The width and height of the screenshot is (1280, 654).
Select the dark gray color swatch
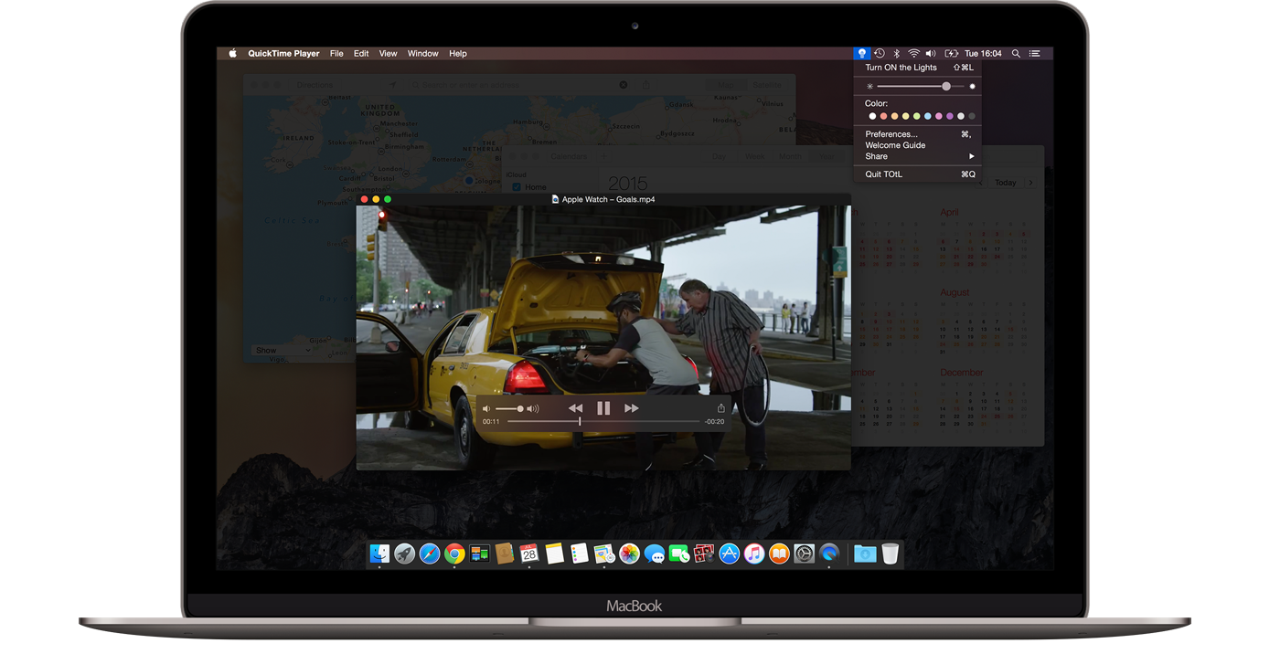[971, 116]
